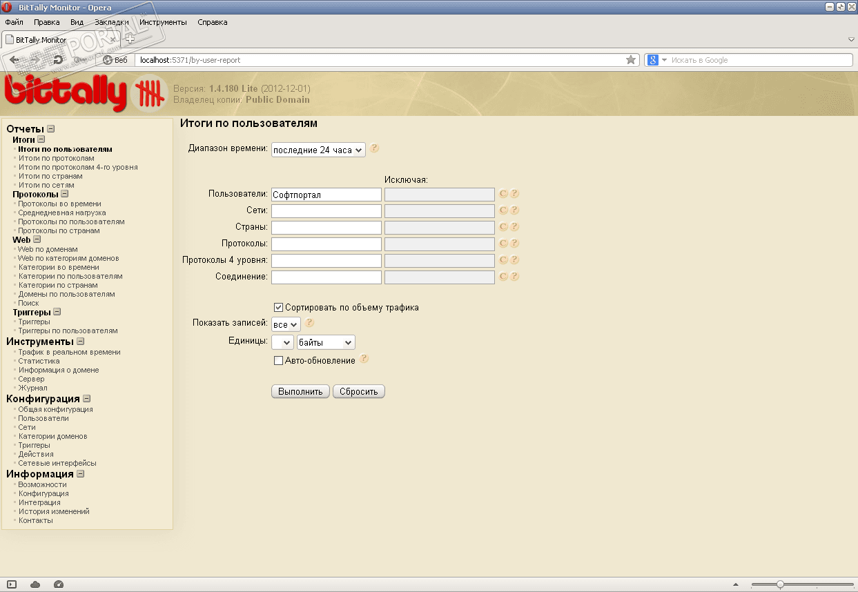Open zoom menu arrow beside slider
The height and width of the screenshot is (592, 858).
[734, 584]
